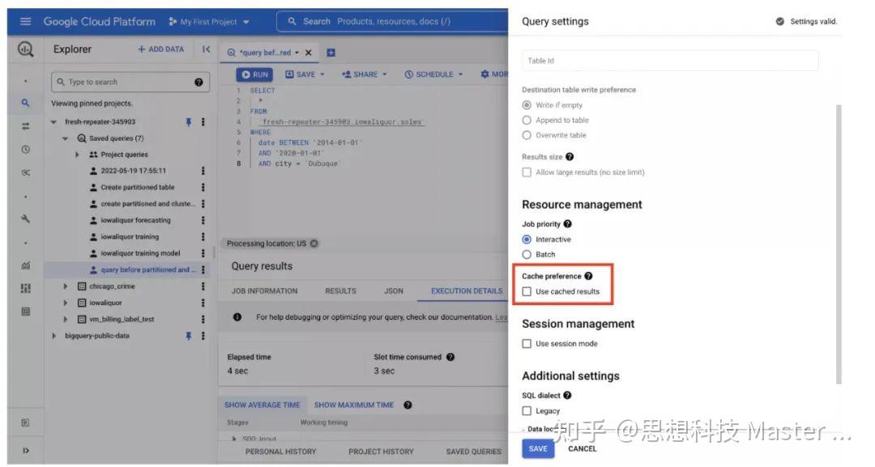The image size is (875, 467).
Task: Open actions menu for chicago_crime dataset
Action: 203,286
